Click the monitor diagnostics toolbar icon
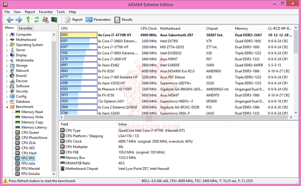301x186 pixels. [x=54, y=20]
